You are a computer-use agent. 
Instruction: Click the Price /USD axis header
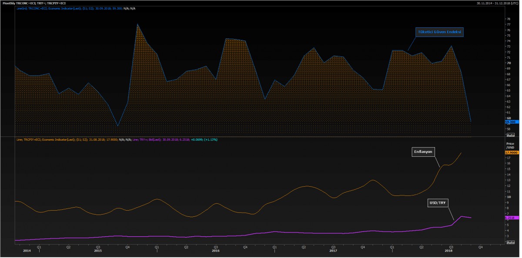(x=509, y=145)
